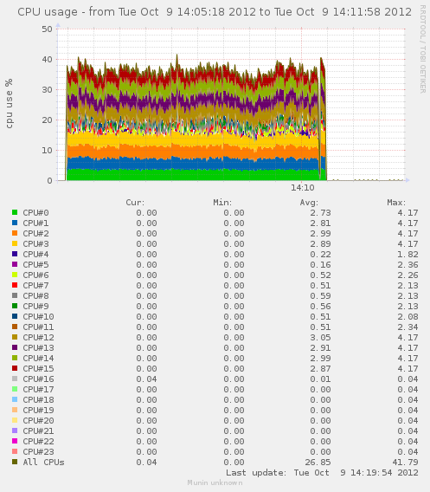Click the Max: column header
The height and width of the screenshot is (492, 430).
click(x=396, y=203)
